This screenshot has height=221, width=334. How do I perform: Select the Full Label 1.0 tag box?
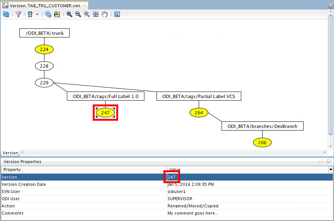pyautogui.click(x=106, y=96)
